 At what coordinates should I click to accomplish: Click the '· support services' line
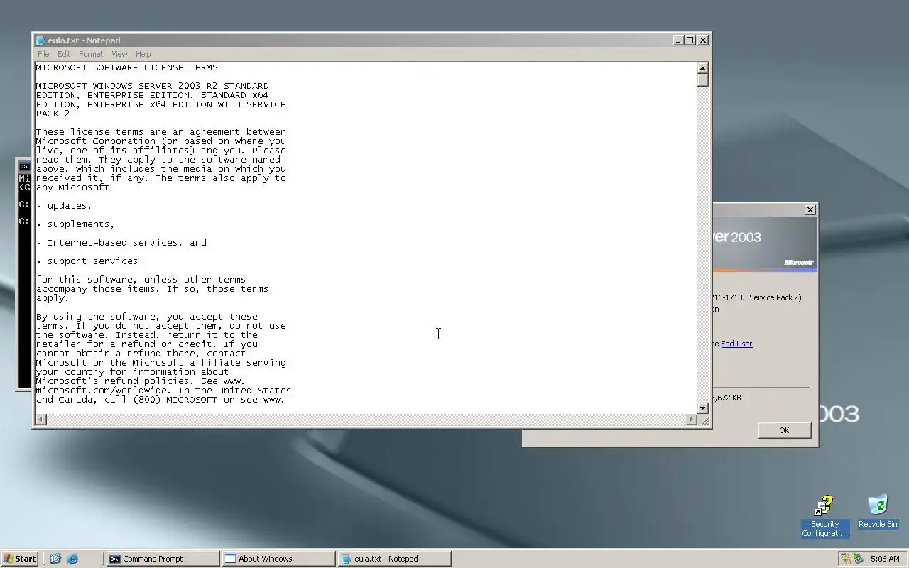tap(87, 261)
